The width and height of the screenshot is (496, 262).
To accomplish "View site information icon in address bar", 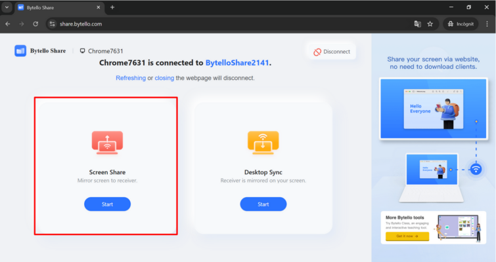I will click(x=53, y=24).
